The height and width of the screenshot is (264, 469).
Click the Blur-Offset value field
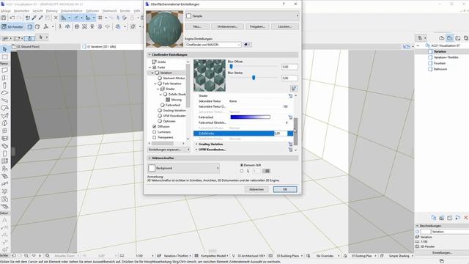(x=289, y=67)
